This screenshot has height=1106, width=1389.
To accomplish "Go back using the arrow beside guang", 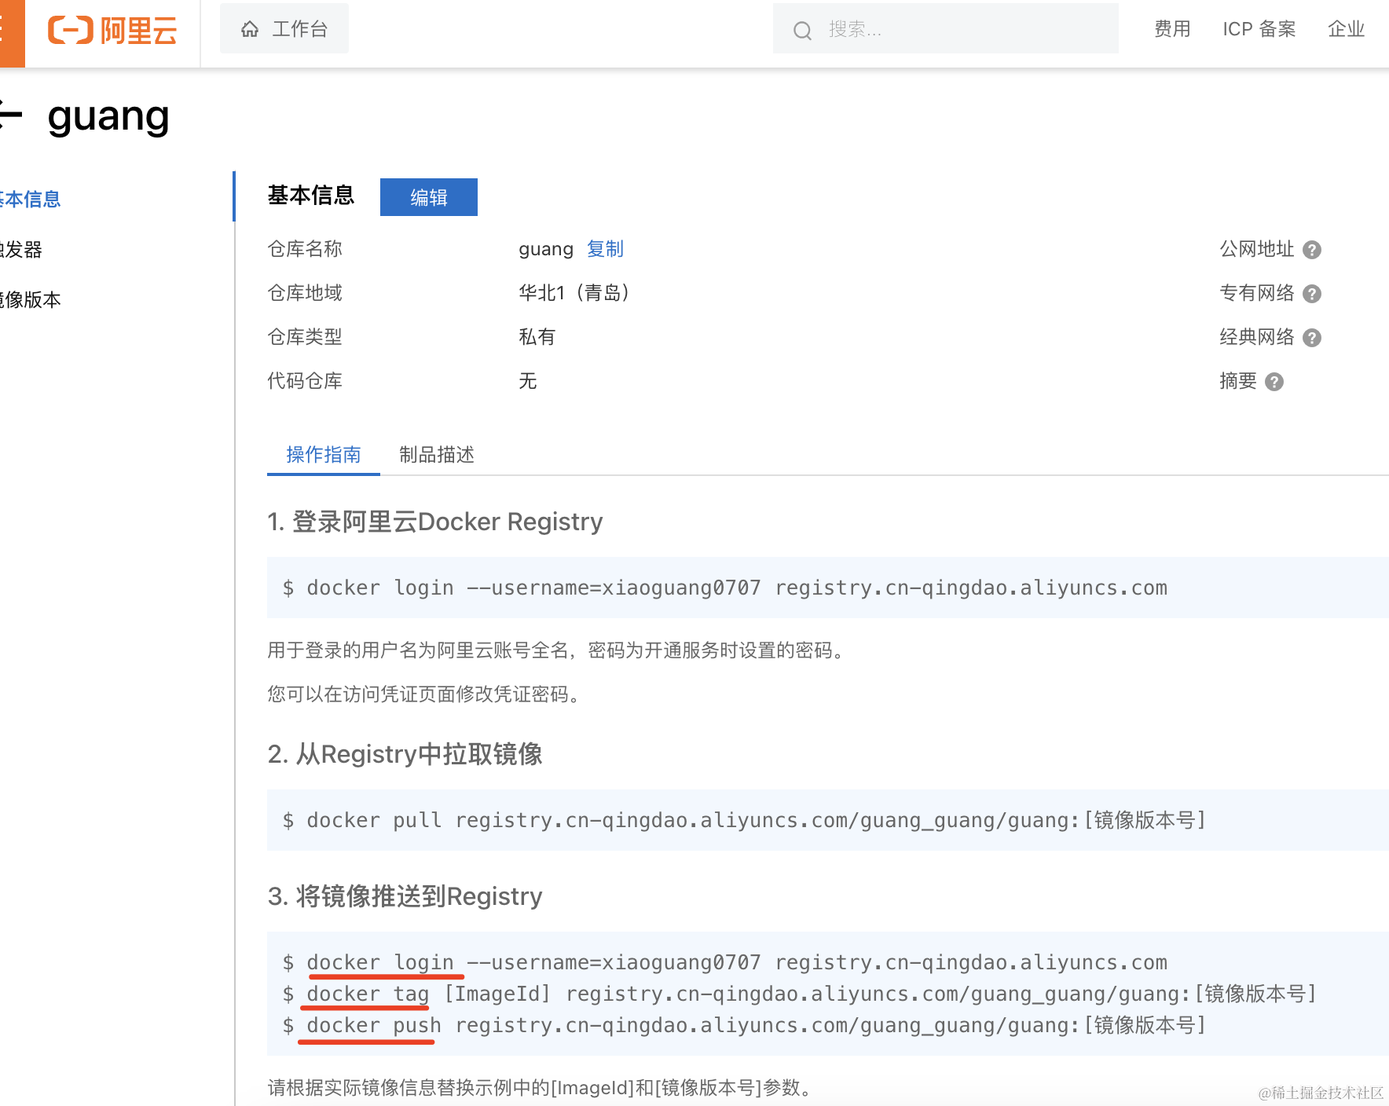I will pyautogui.click(x=11, y=115).
